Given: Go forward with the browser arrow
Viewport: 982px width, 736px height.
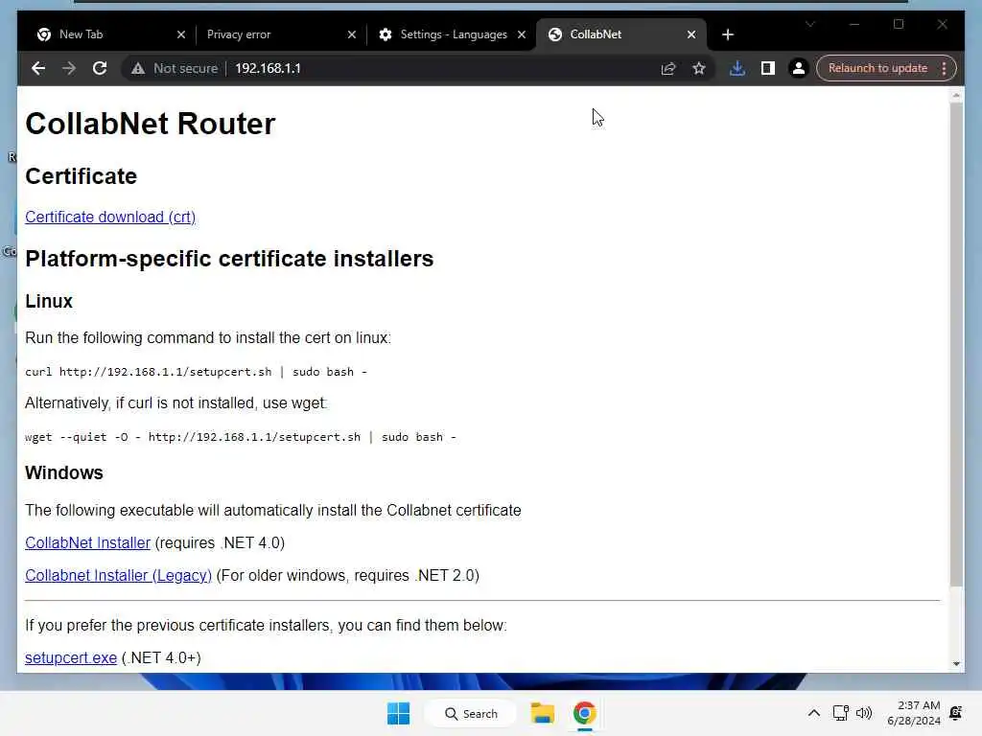Looking at the screenshot, I should [x=69, y=68].
